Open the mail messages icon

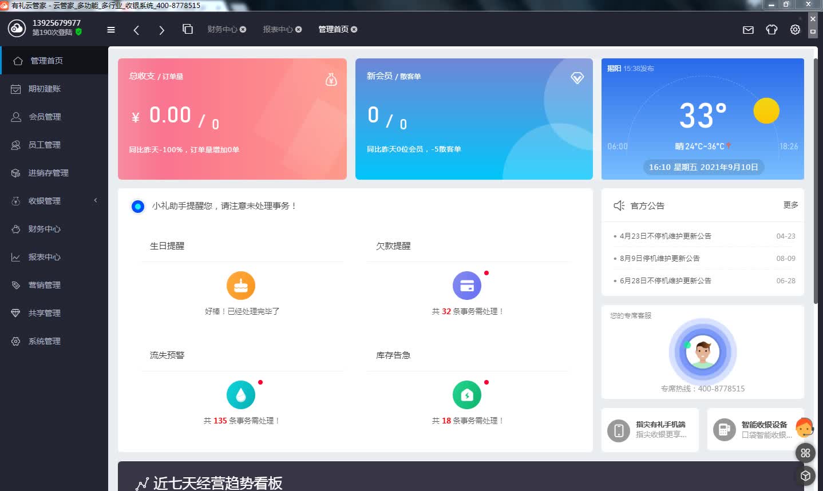[x=748, y=30]
